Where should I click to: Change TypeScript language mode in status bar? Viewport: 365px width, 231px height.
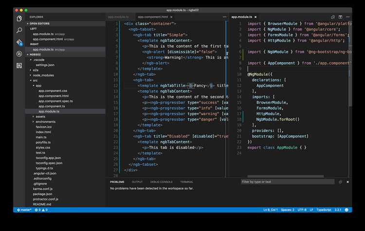click(324, 210)
